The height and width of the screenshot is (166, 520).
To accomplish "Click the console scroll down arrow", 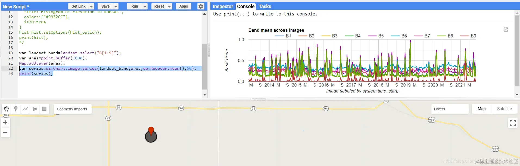I will 517,95.
